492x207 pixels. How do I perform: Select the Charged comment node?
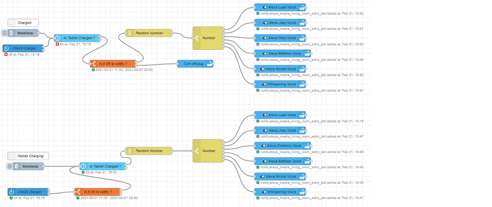(23, 22)
